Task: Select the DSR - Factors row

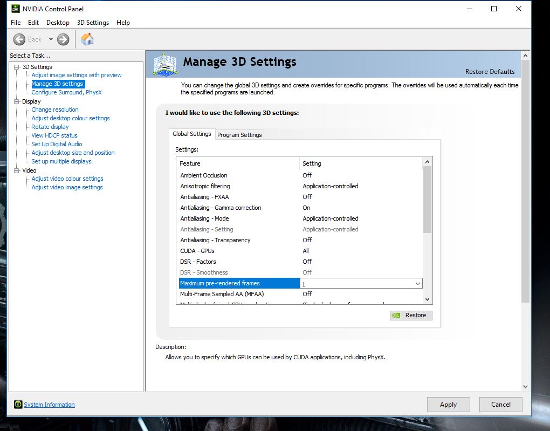Action: point(300,262)
